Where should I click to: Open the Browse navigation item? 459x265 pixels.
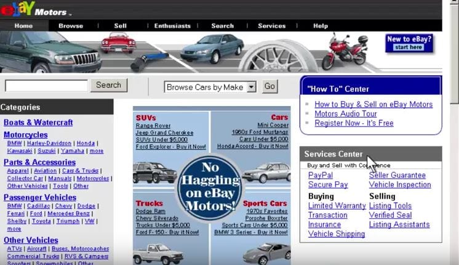tap(71, 26)
